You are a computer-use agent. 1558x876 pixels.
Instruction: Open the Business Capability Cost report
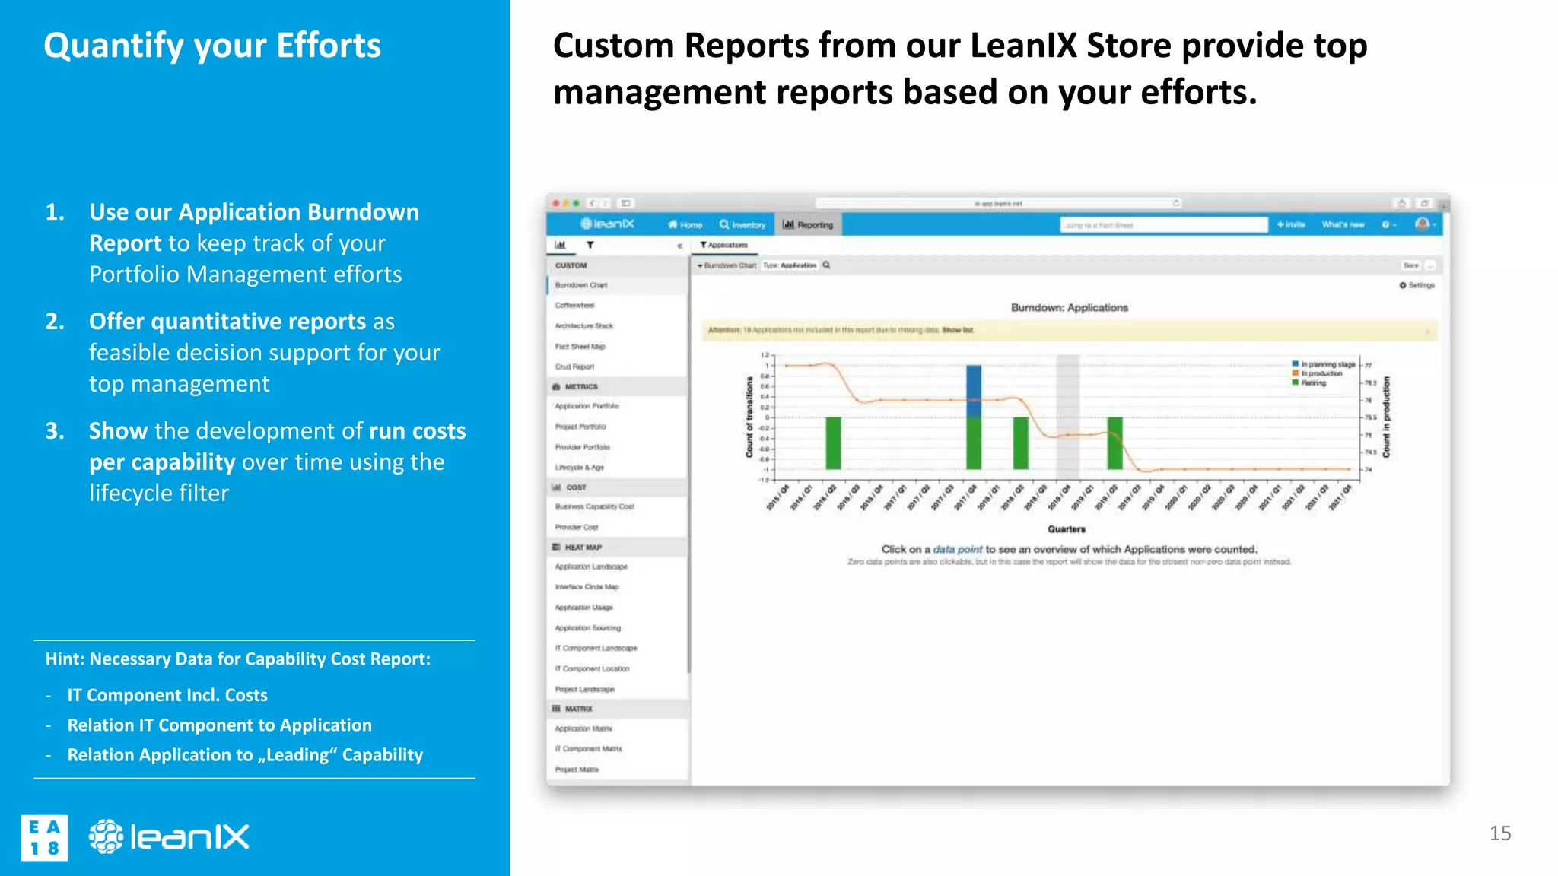coord(594,506)
